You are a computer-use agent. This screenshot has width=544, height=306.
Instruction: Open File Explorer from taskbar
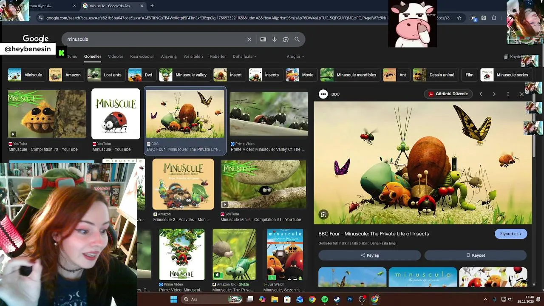click(275, 299)
